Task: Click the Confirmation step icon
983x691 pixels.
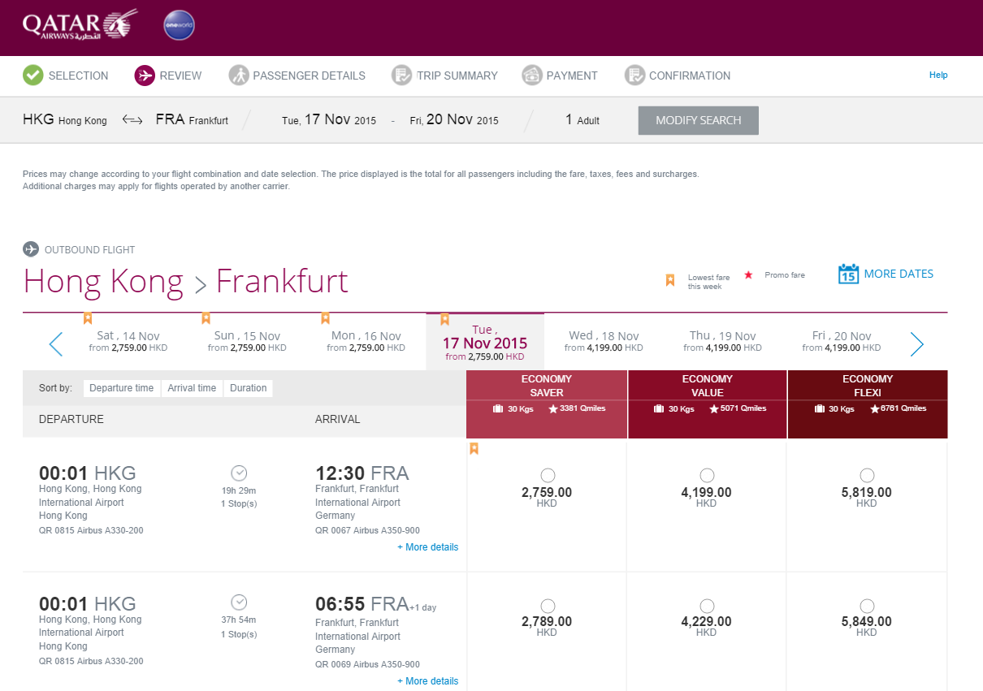Action: [634, 76]
